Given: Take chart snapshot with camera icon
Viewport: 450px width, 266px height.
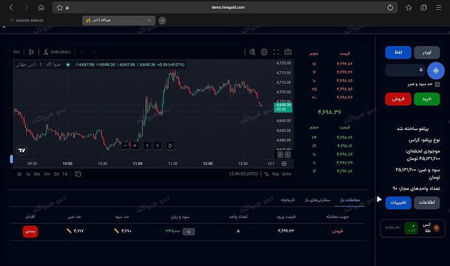Looking at the screenshot, I should click(x=288, y=52).
